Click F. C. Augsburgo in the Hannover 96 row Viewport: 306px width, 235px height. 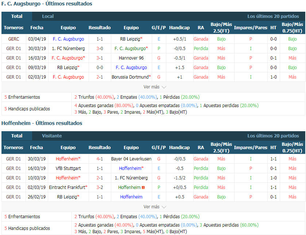coord(68,58)
